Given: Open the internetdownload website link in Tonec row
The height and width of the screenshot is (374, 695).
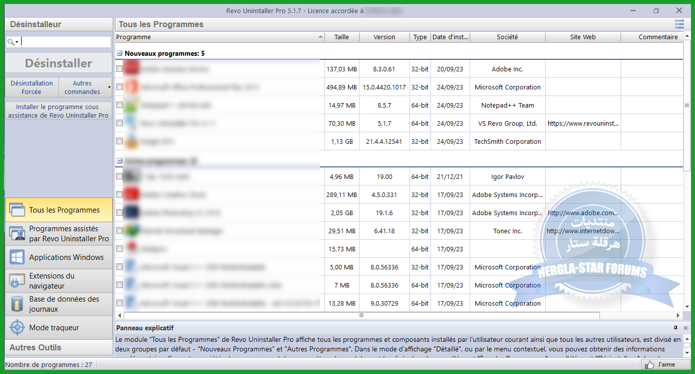Looking at the screenshot, I should [583, 231].
